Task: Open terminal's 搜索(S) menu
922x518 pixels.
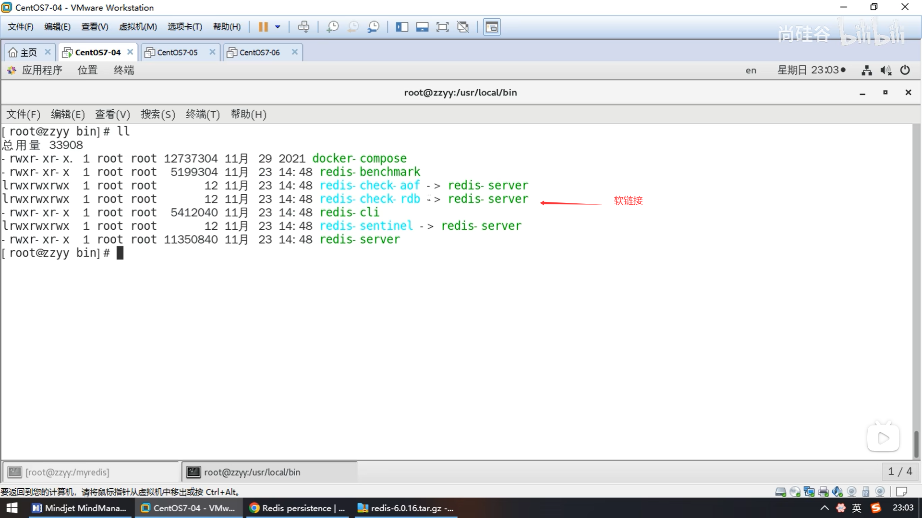Action: (x=158, y=115)
